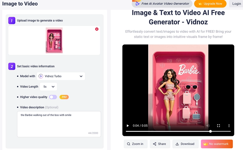Click the Vidnoz Turbo model logo icon

click(41, 76)
